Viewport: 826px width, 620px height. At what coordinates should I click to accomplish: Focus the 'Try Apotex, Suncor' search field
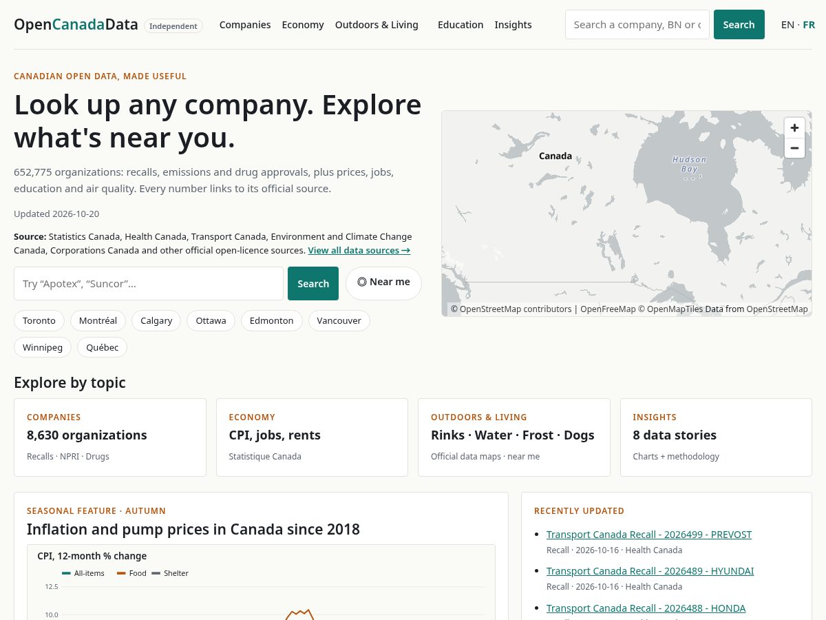tap(149, 283)
